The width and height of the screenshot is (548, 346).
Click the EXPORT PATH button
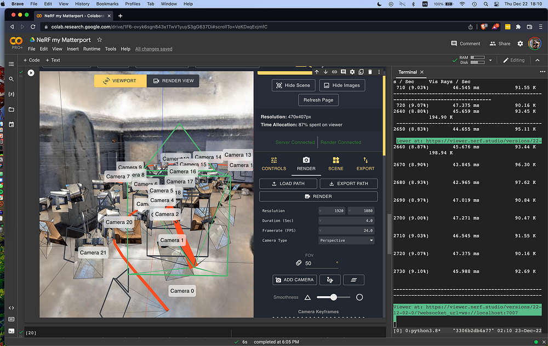point(348,183)
